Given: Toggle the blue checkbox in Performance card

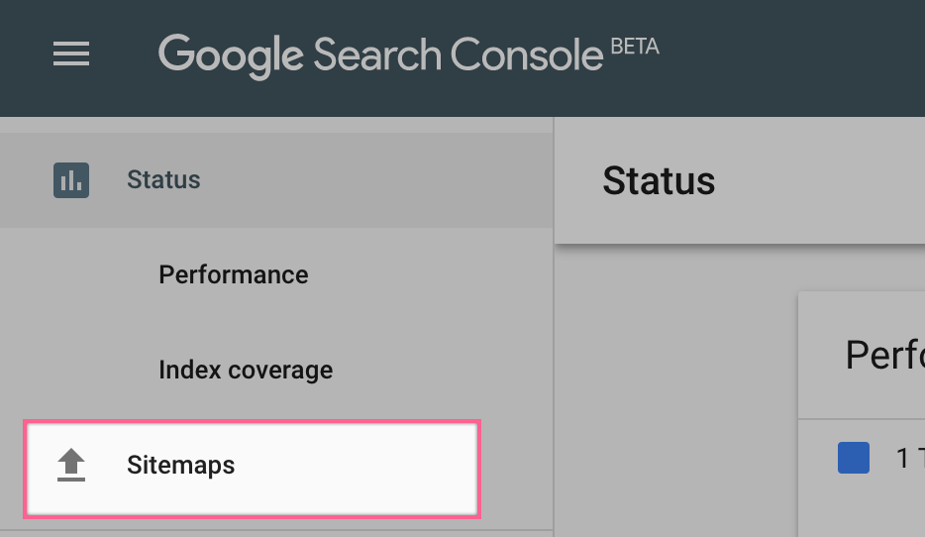Looking at the screenshot, I should [853, 458].
